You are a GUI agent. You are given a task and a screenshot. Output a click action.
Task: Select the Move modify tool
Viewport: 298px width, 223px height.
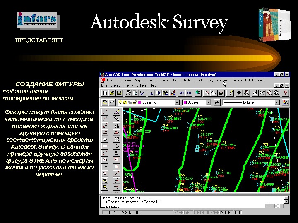click(x=116, y=146)
